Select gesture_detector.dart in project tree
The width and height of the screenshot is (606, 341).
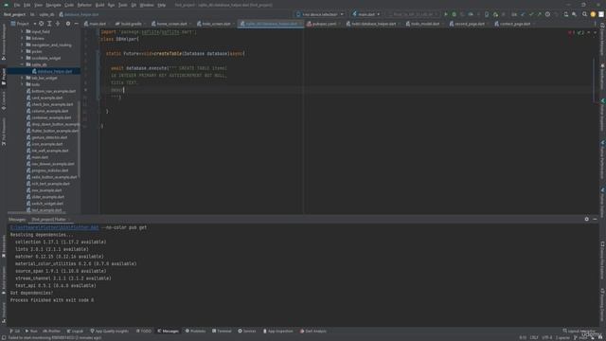(x=46, y=137)
